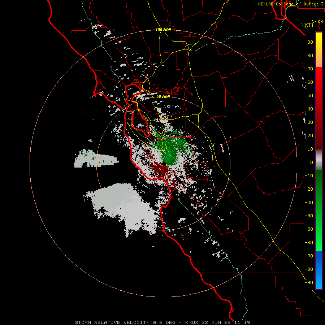Click the 0 value on velocity scale
Viewport: 325px width, 325px height.
(x=312, y=162)
